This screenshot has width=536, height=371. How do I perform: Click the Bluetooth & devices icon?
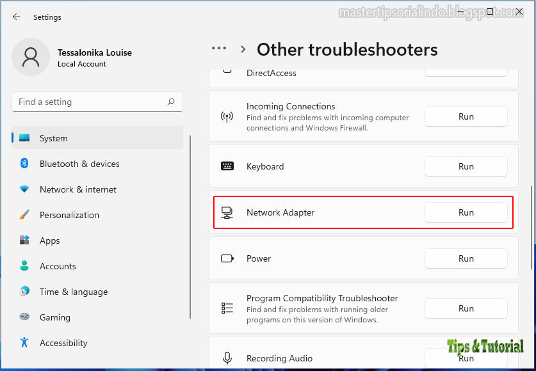(x=23, y=164)
